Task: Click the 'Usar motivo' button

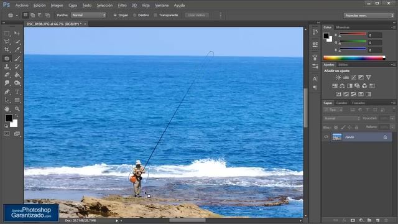Action: (197, 15)
